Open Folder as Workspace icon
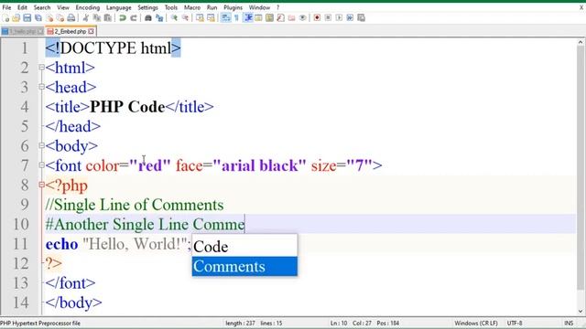Image resolution: width=586 pixels, height=329 pixels. click(291, 17)
